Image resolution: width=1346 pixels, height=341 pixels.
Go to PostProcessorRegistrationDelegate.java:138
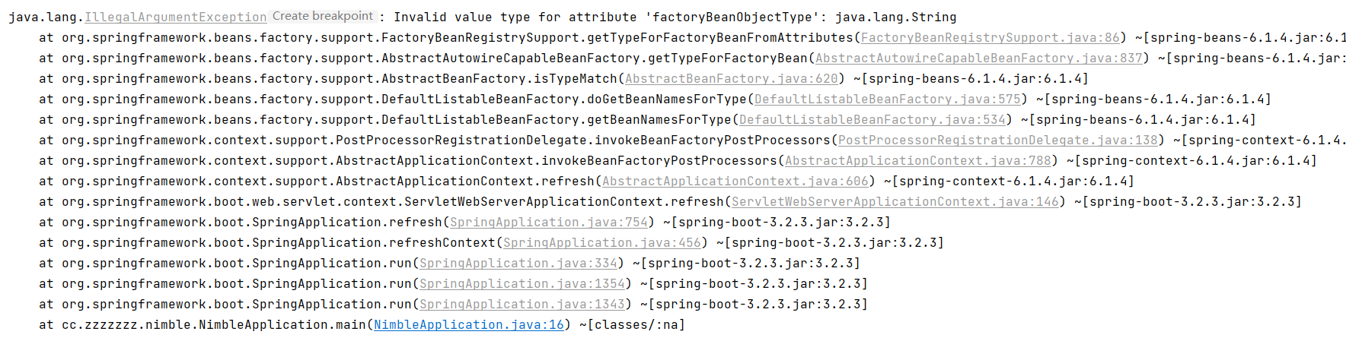click(997, 140)
